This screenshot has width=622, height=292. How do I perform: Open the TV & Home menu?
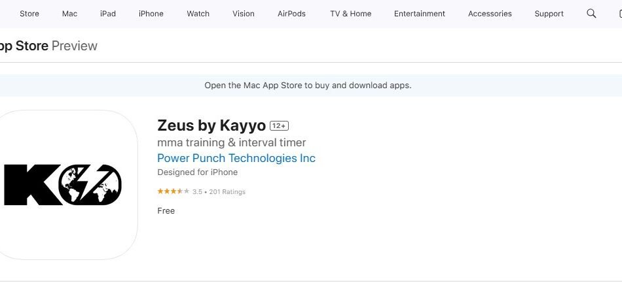tap(350, 14)
